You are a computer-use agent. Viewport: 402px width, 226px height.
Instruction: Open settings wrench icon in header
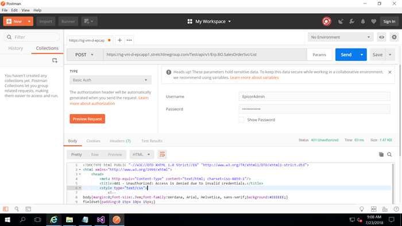(351, 21)
